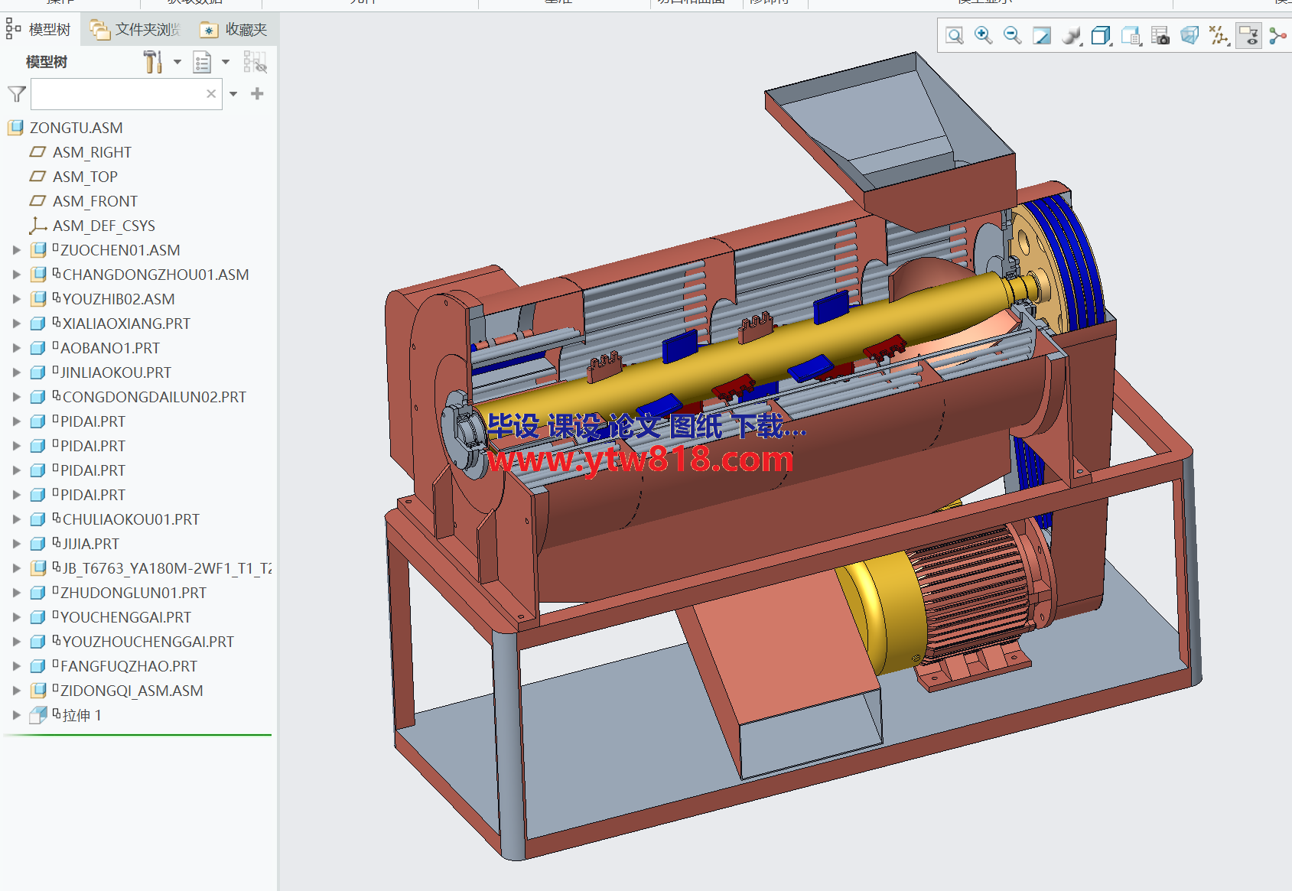
Task: Expand the CONGDONGDAILUN02.PRT node
Action: (16, 397)
